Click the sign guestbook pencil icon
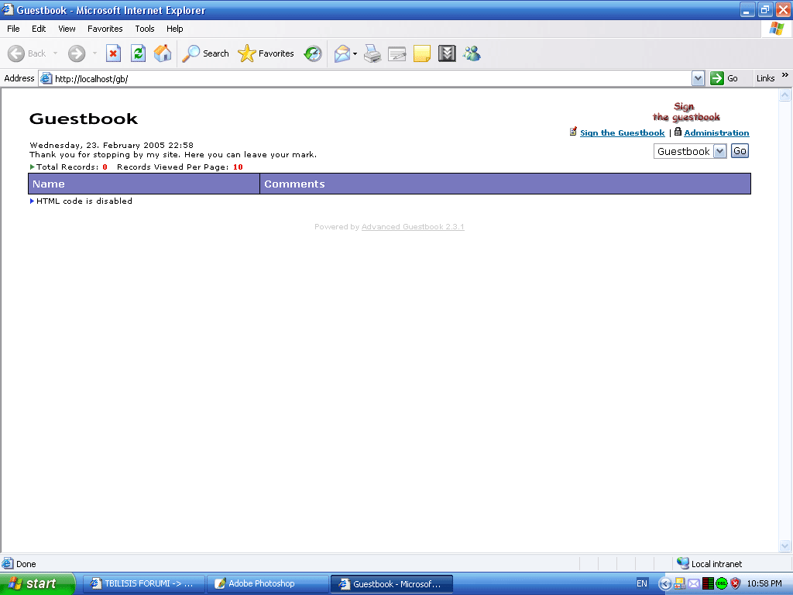Image resolution: width=793 pixels, height=595 pixels. (573, 132)
